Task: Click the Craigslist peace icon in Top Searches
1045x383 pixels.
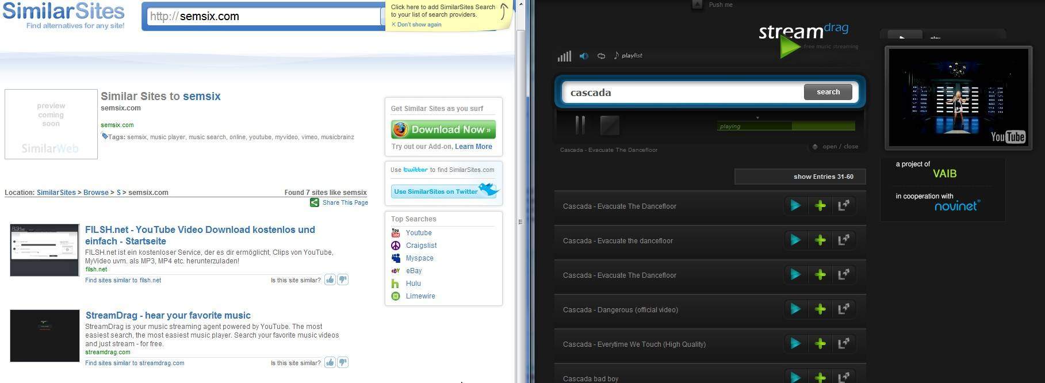Action: click(396, 246)
